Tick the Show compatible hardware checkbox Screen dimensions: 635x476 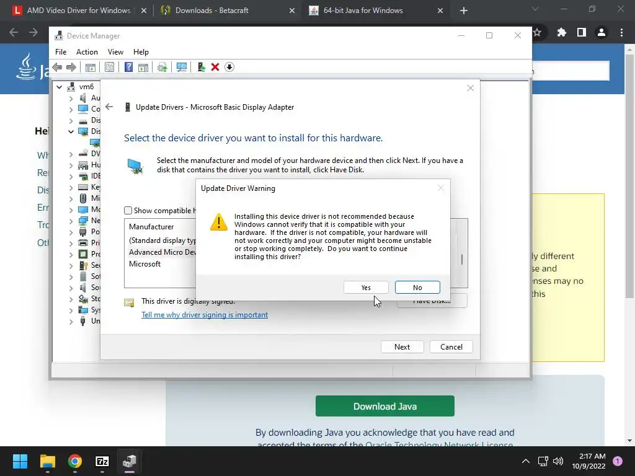[x=128, y=211]
